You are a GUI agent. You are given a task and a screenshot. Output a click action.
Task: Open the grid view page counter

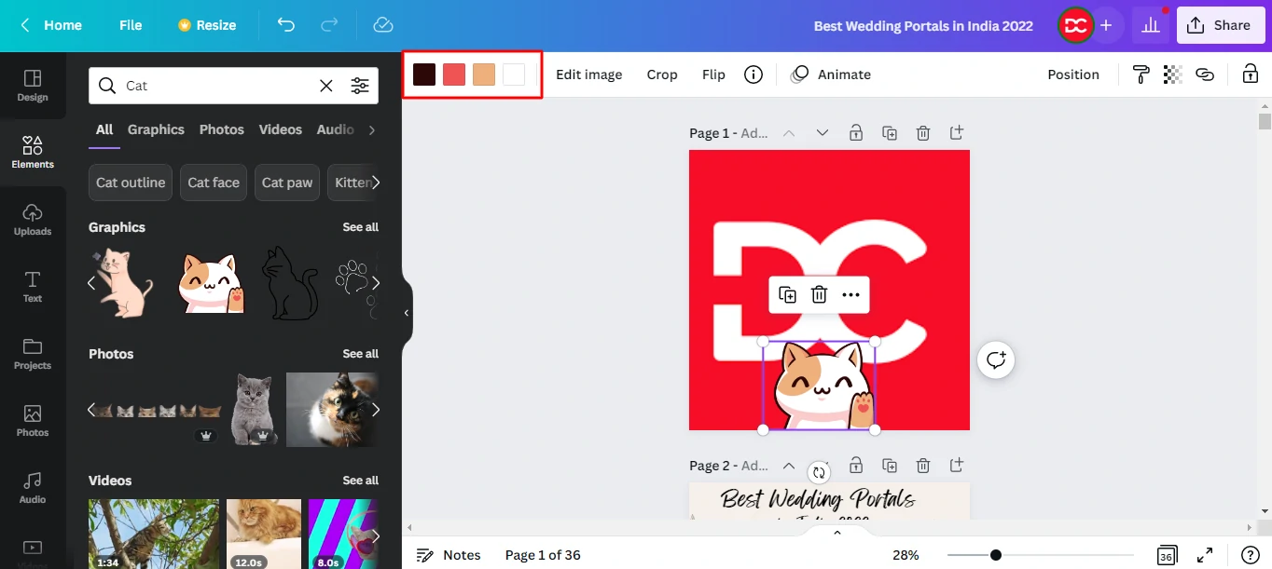(1167, 555)
